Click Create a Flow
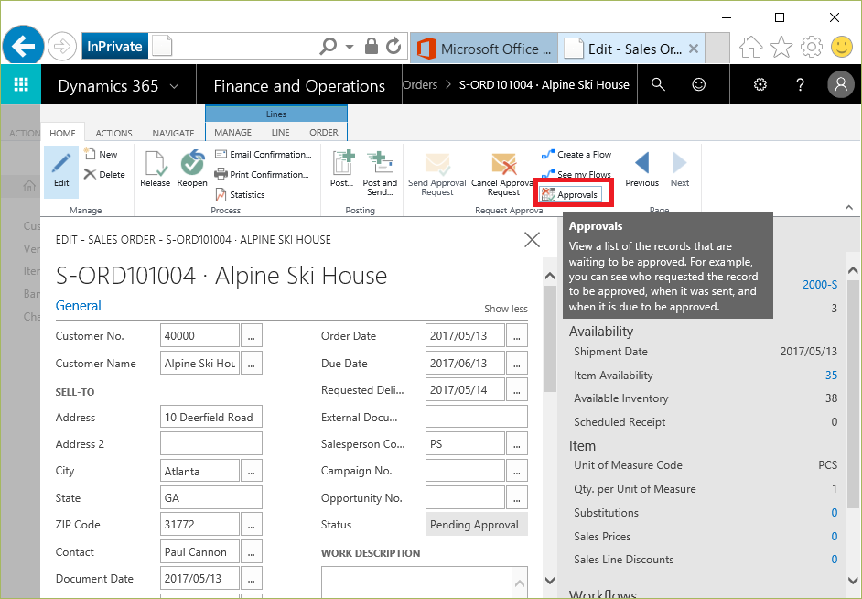 [x=576, y=155]
